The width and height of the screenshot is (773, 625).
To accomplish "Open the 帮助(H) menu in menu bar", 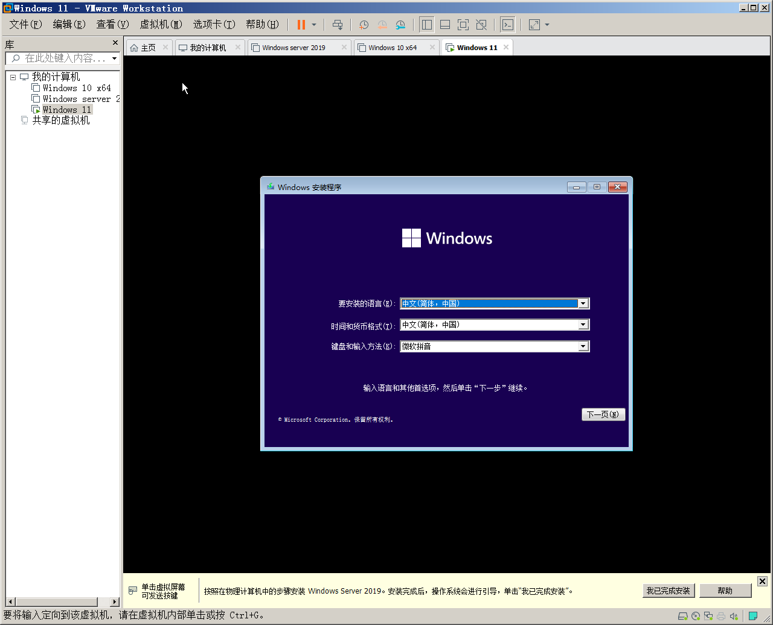I will click(x=262, y=25).
